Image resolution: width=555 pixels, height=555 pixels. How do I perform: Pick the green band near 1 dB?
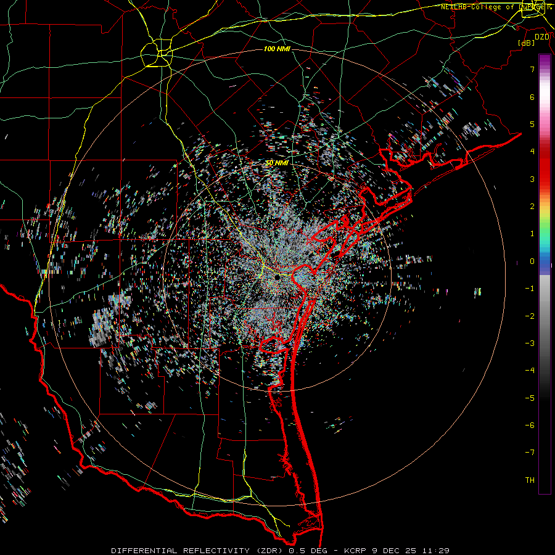545,229
